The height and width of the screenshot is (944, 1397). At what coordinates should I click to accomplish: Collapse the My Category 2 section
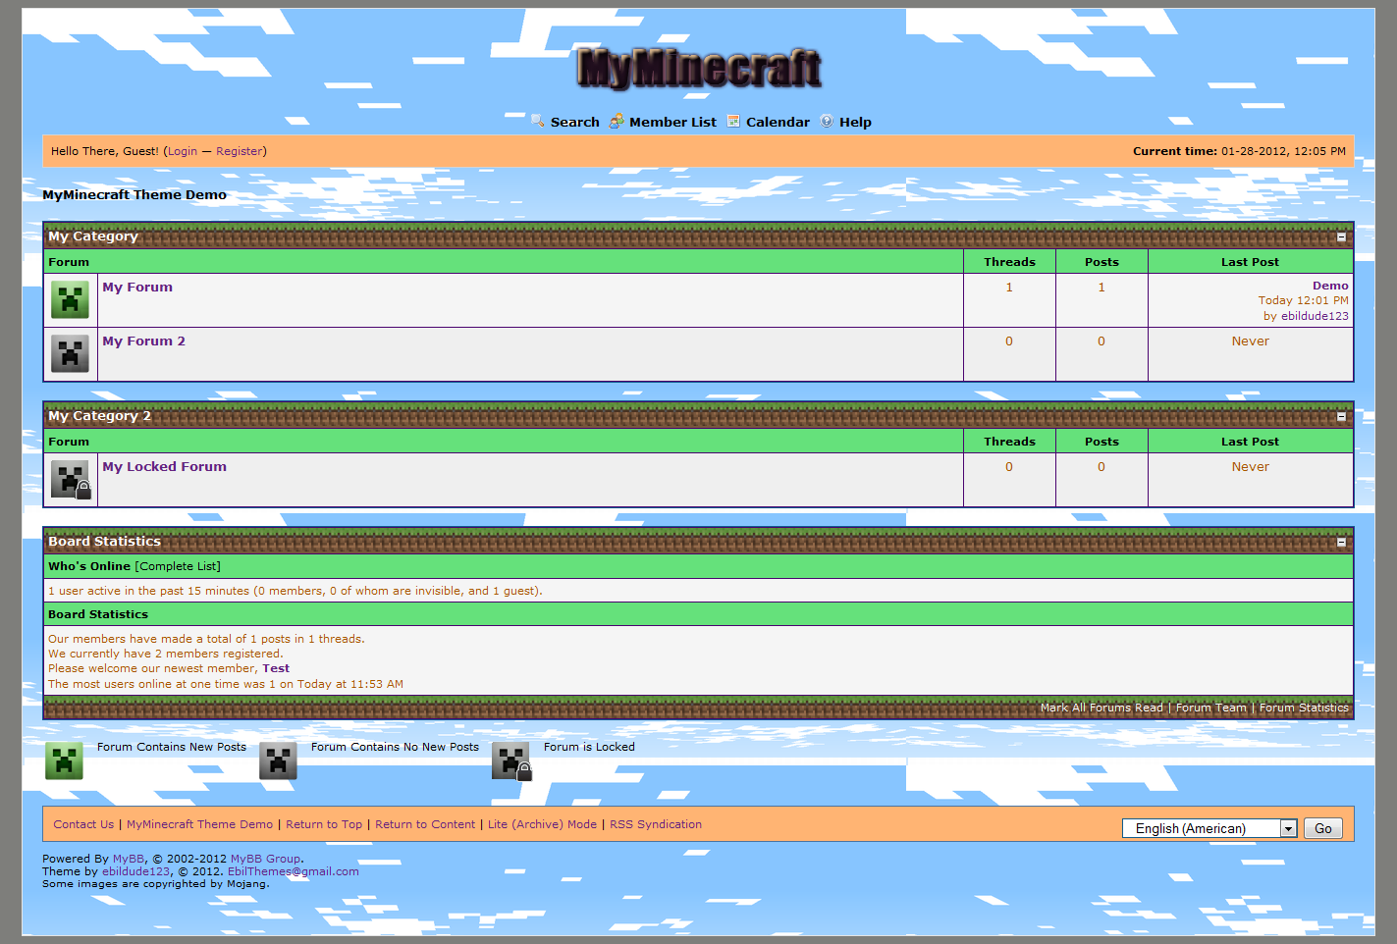click(x=1341, y=417)
